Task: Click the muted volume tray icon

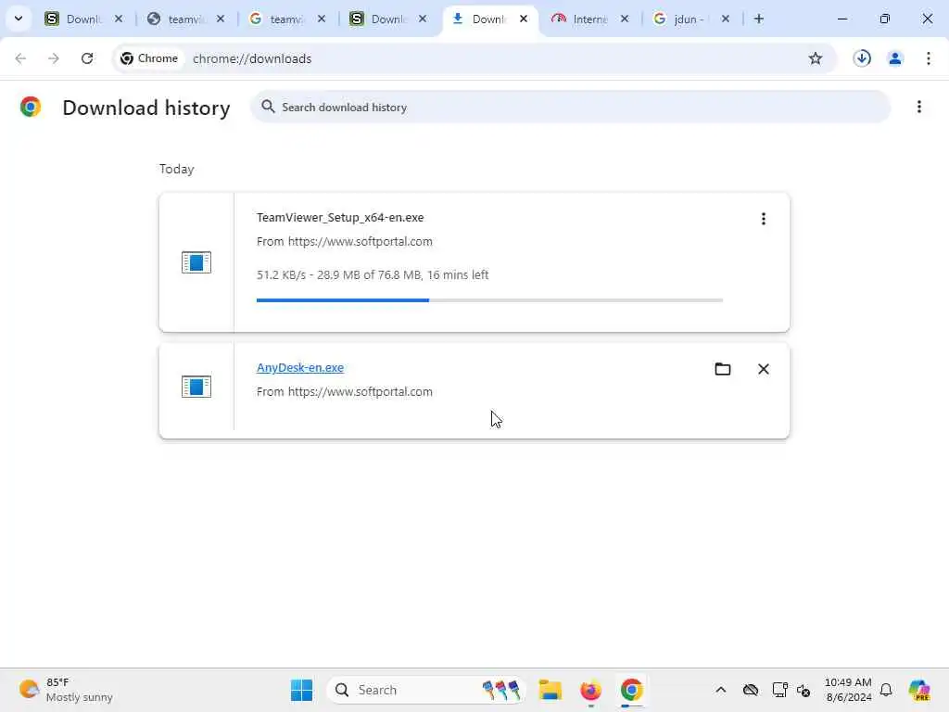Action: (x=803, y=690)
